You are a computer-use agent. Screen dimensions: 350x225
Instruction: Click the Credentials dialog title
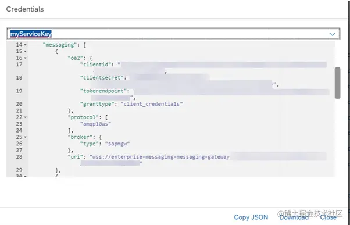(x=25, y=9)
